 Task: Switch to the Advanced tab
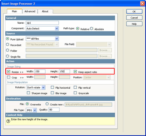30,11
